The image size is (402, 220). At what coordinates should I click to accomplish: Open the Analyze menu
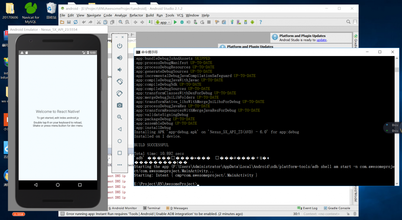tap(121, 15)
